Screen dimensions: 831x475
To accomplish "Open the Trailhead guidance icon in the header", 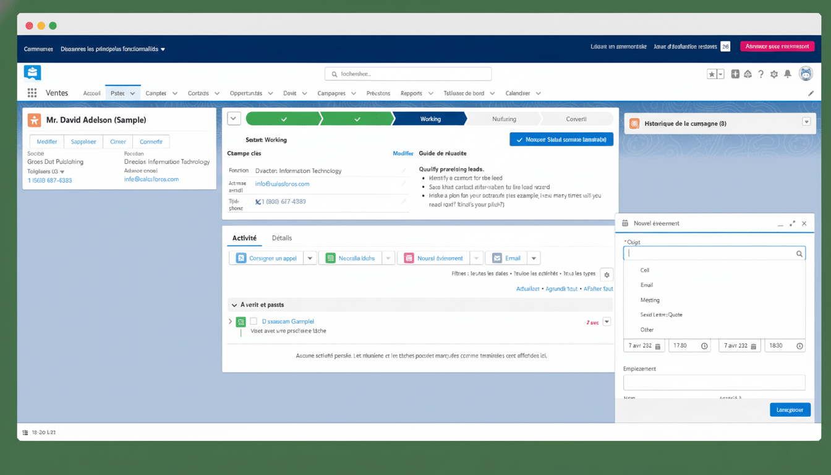I will 748,74.
